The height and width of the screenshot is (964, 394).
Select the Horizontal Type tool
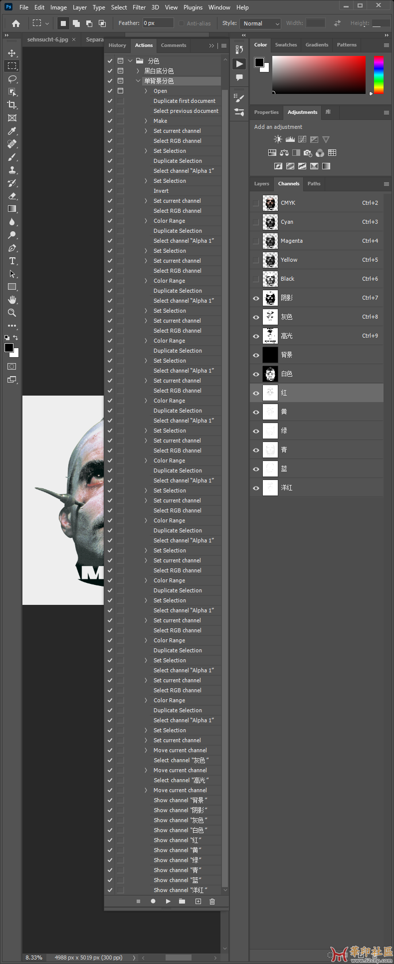(12, 261)
